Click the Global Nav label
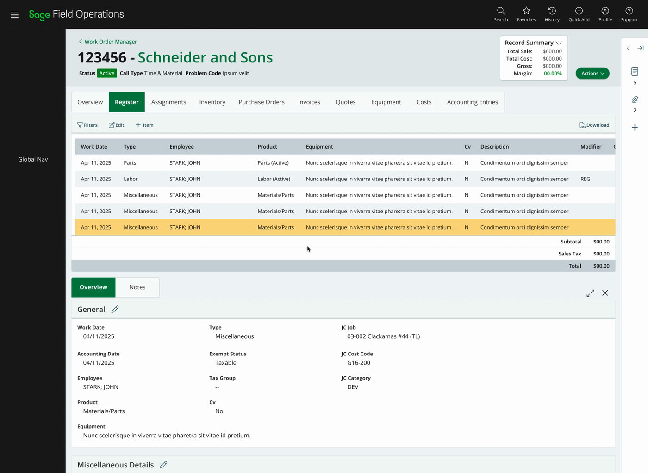The height and width of the screenshot is (473, 648). click(33, 159)
